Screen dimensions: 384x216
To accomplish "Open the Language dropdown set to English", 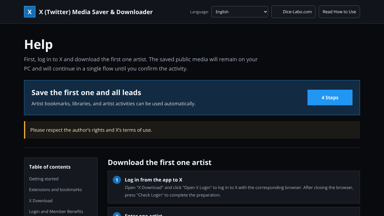I will pyautogui.click(x=240, y=12).
